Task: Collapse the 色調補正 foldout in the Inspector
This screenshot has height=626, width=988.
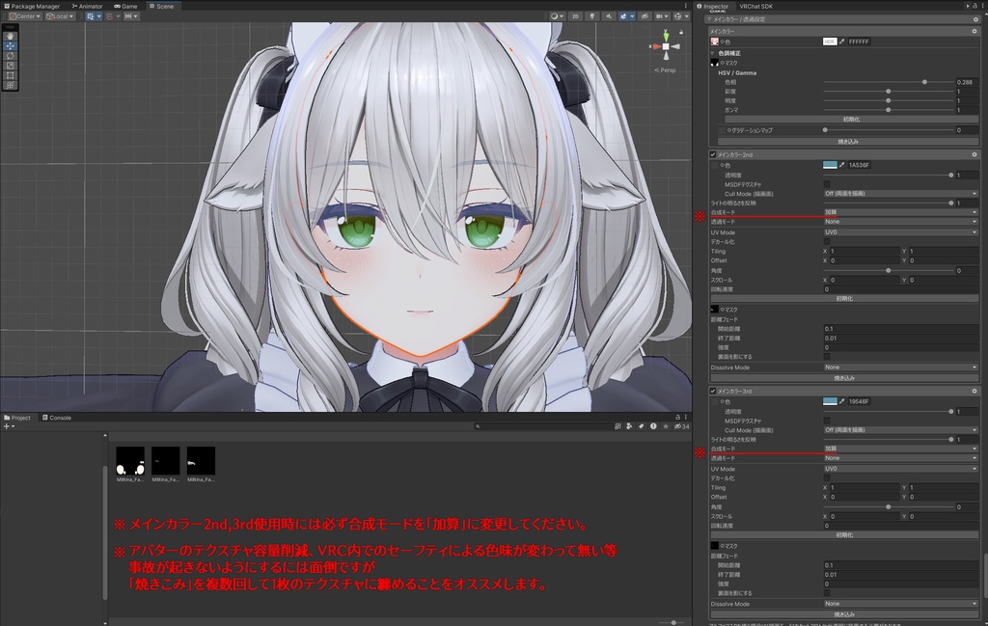Action: [x=712, y=54]
